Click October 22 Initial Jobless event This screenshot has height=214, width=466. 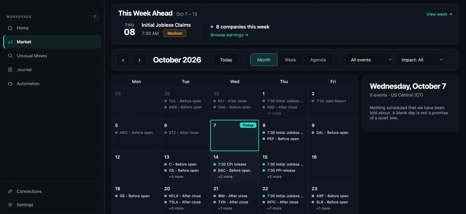[x=283, y=196]
